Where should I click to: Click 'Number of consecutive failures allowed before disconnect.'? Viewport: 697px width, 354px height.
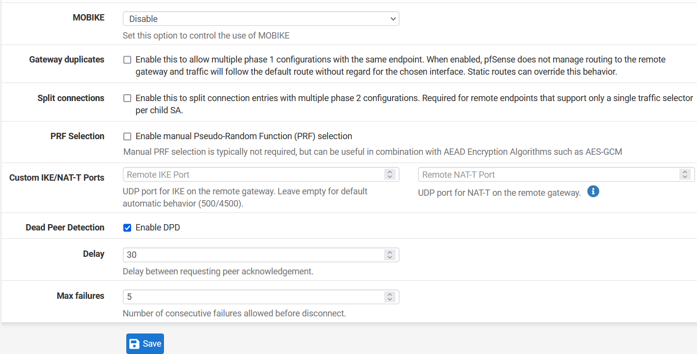pos(234,313)
